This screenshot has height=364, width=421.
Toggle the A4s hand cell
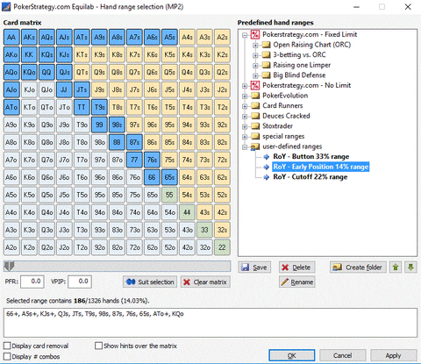pos(187,37)
